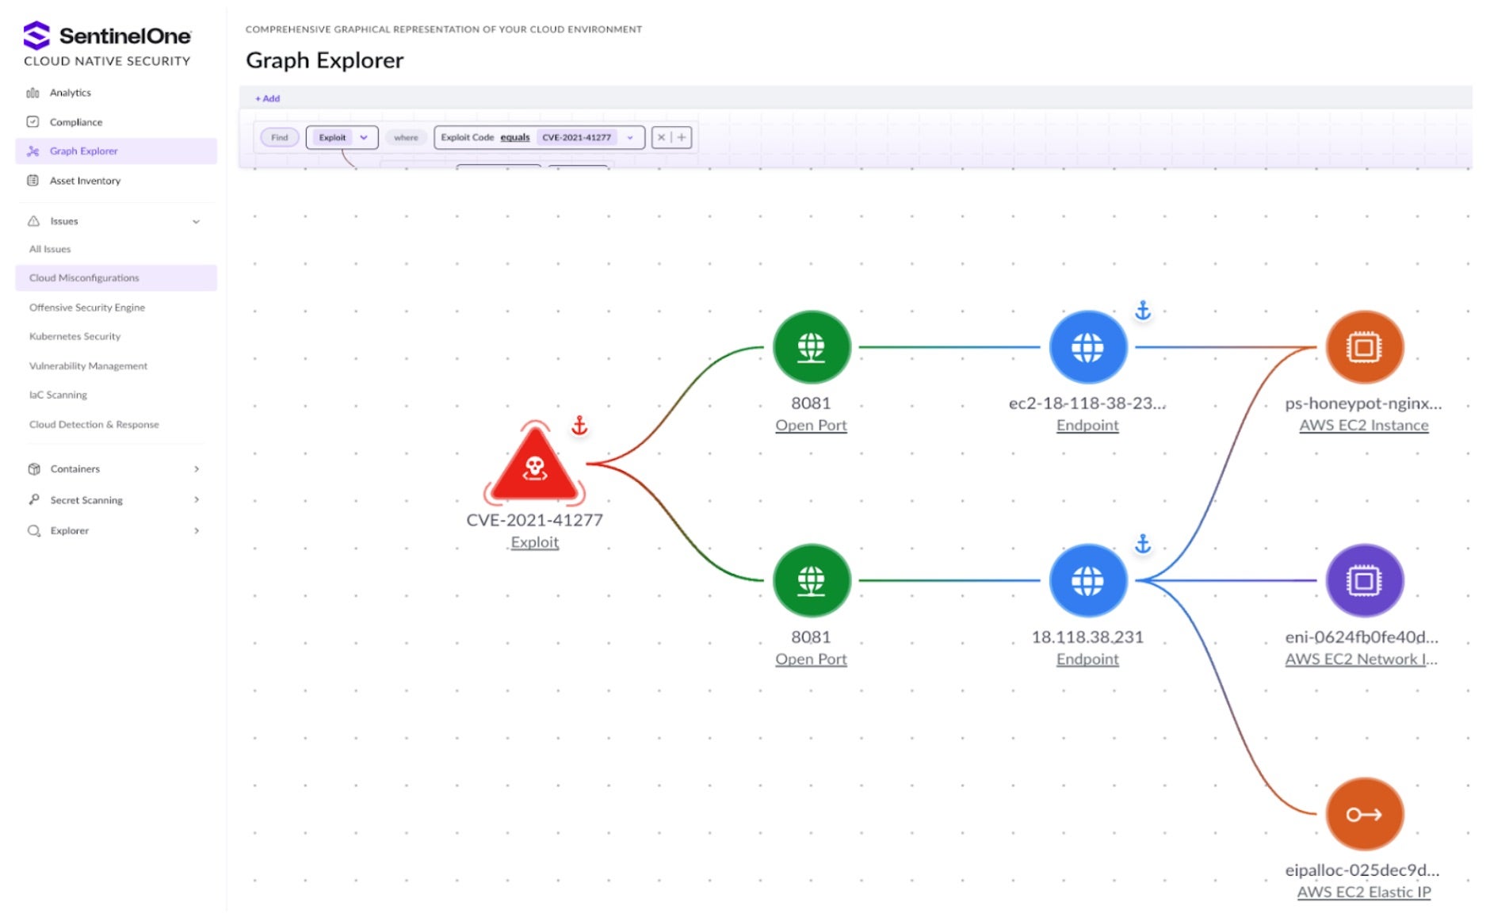Viewport: 1490px width, 921px height.
Task: Select the blue ec2-18-118-38-23 endpoint node
Action: click(x=1087, y=347)
